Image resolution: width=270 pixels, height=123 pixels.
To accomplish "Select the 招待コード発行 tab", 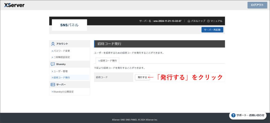I will coord(107,61).
